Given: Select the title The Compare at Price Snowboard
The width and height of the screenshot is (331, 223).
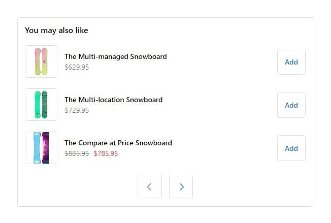Looking at the screenshot, I should tap(118, 143).
